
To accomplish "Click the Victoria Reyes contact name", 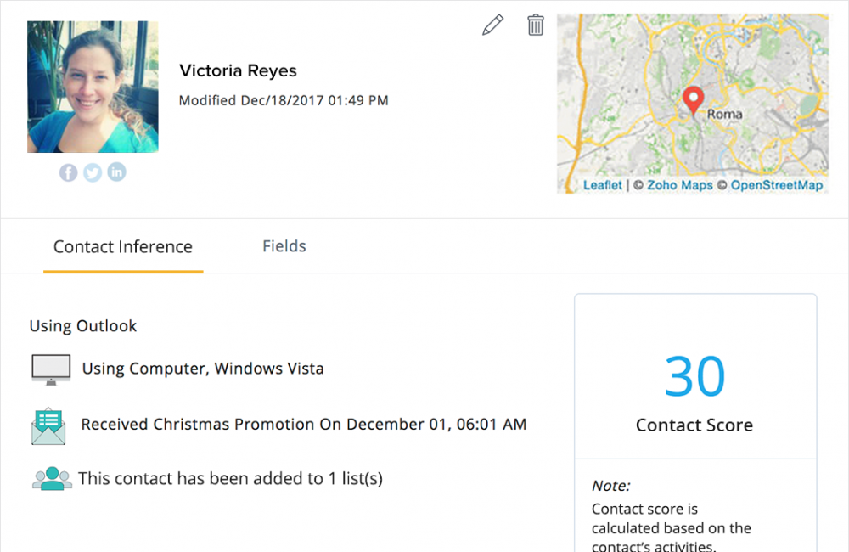I will click(238, 70).
